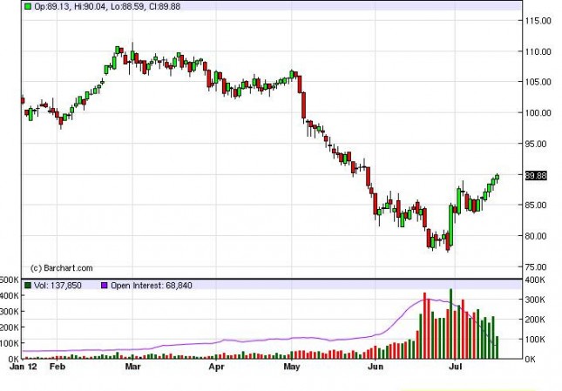The width and height of the screenshot is (562, 391).
Task: Click the 80.00 price axis label
Action: 538,236
